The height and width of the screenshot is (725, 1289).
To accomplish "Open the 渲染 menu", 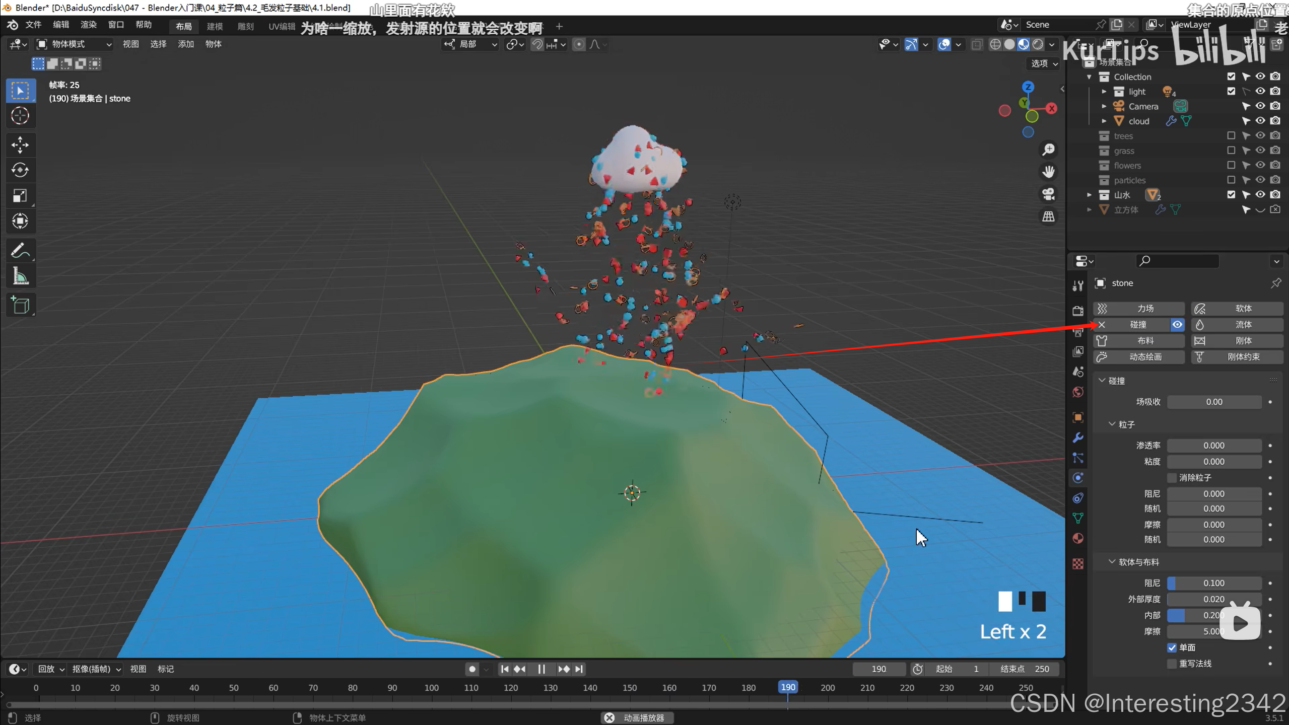I will (x=88, y=25).
